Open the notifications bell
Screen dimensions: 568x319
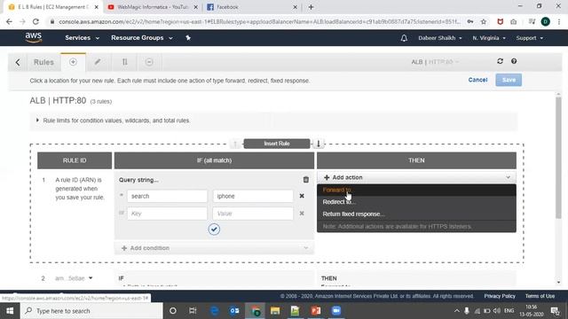[x=404, y=38]
